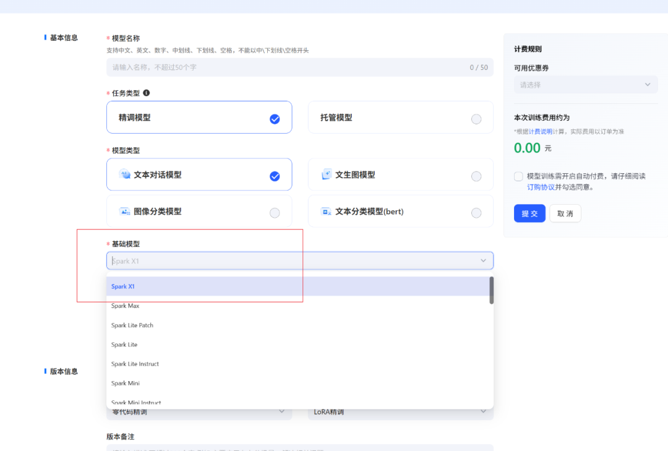Screen dimensions: 668x451
Task: Click the 版本信息 section heading
Action: 64,371
